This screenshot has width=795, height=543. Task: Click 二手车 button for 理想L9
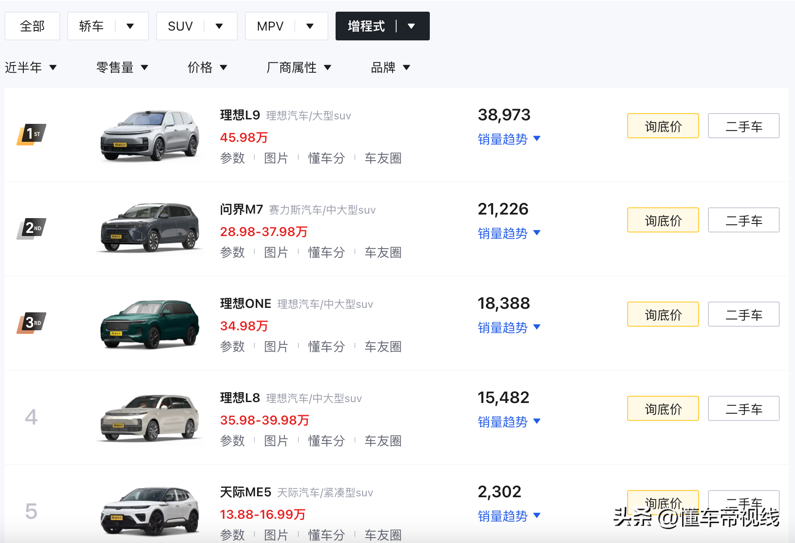743,126
